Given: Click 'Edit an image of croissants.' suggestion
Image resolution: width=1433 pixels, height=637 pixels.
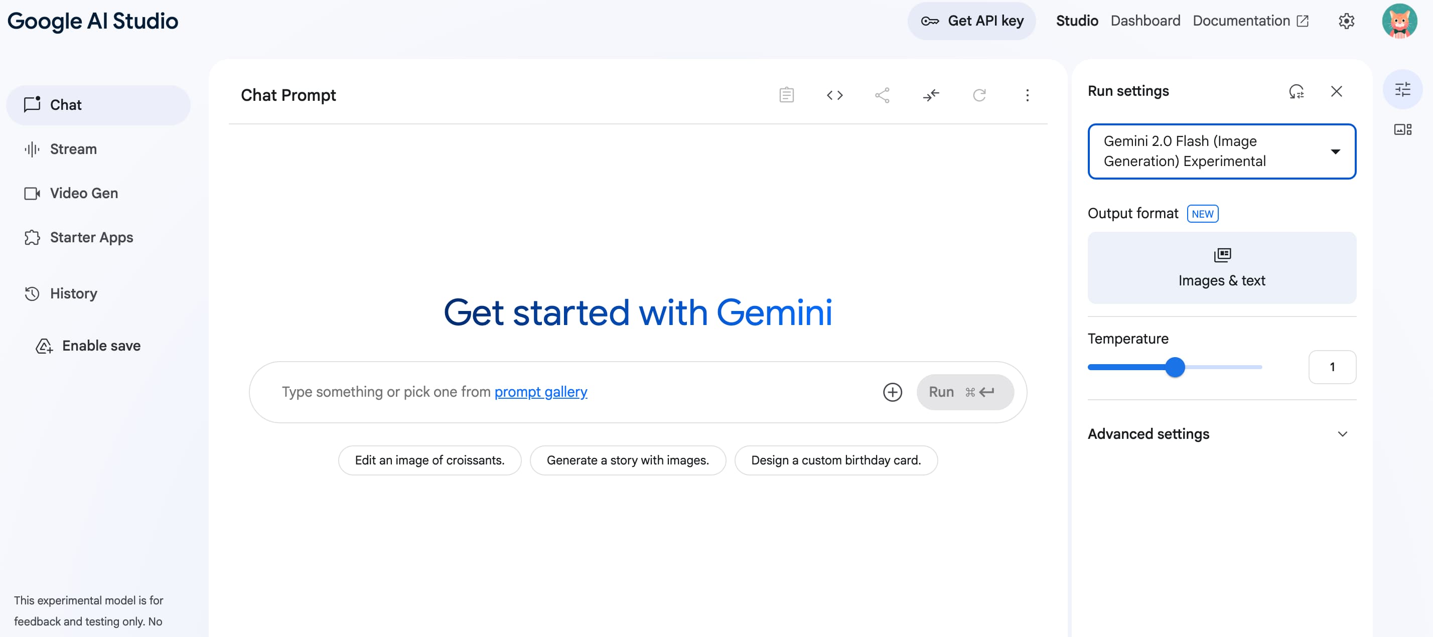Looking at the screenshot, I should pyautogui.click(x=429, y=460).
